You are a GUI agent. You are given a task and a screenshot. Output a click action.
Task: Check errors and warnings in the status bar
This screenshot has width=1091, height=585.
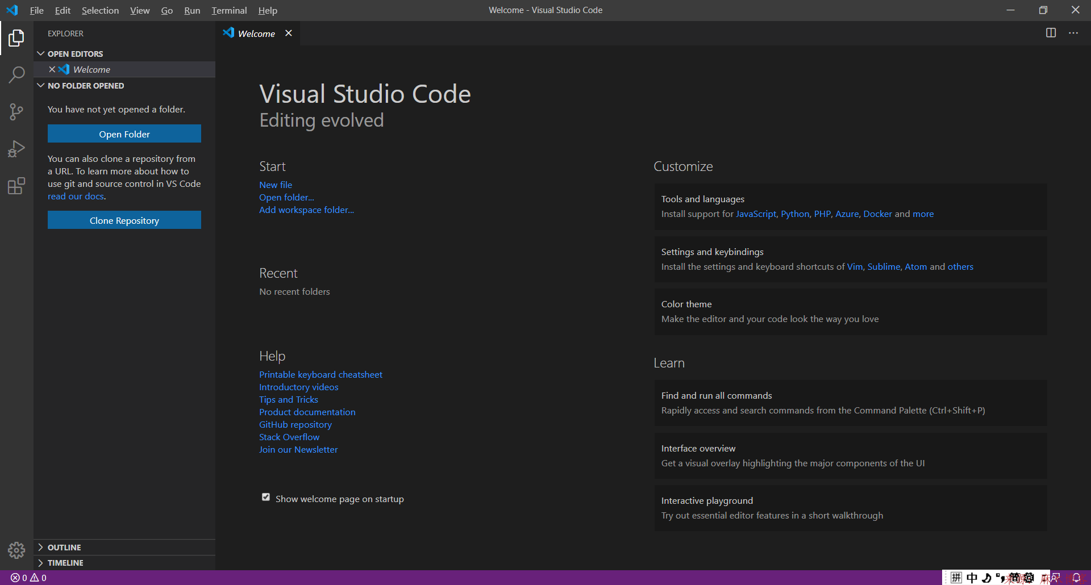click(28, 577)
